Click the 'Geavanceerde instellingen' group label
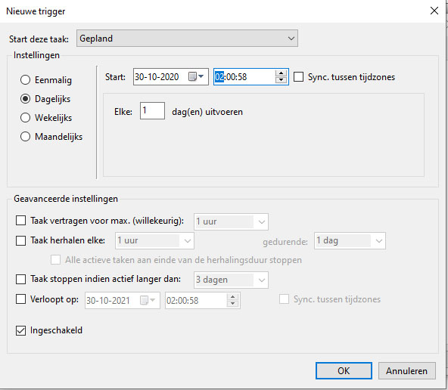 [66, 199]
